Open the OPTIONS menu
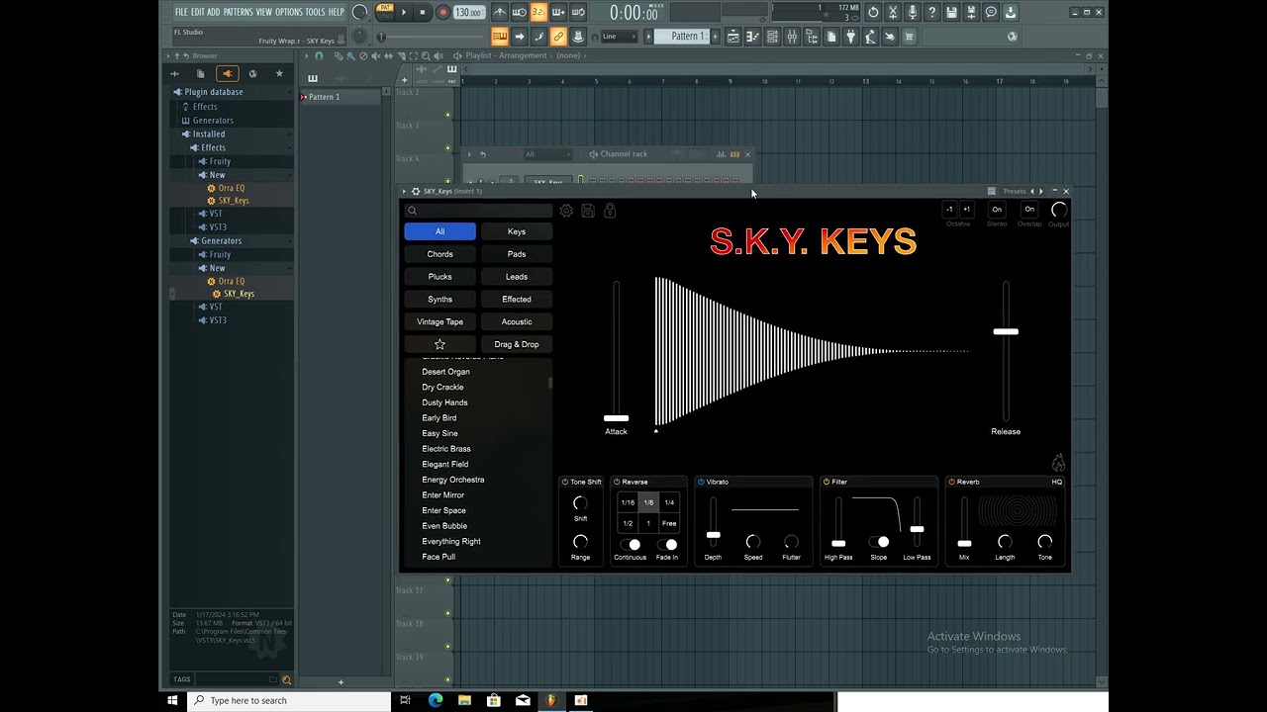This screenshot has height=712, width=1267. coord(289,12)
